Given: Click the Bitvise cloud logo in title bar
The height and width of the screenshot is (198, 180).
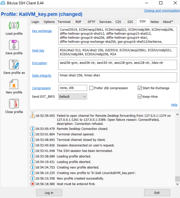Looking at the screenshot, I should [x=3, y=3].
